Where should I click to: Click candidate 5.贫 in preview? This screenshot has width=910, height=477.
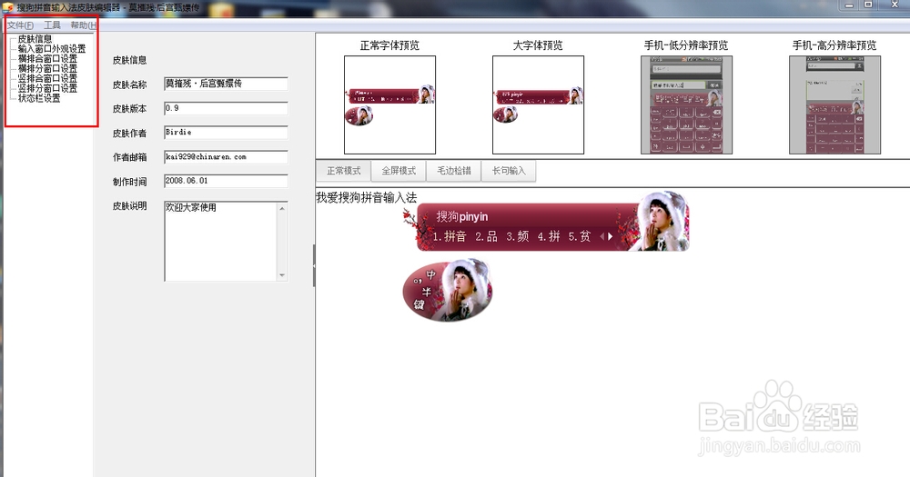[579, 236]
